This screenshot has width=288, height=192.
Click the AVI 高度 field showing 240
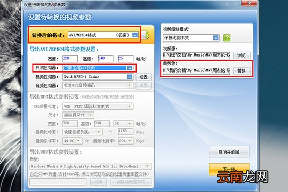(x=105, y=59)
